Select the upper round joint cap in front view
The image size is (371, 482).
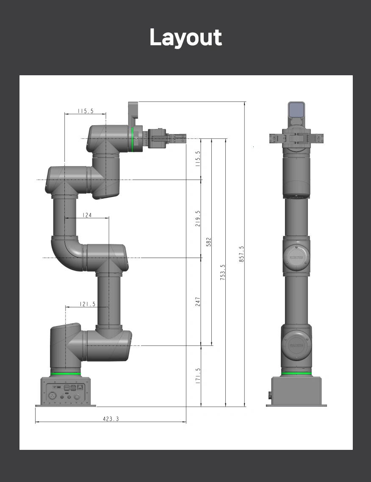click(296, 257)
